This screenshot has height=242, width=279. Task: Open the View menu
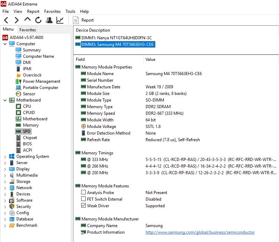[18, 11]
